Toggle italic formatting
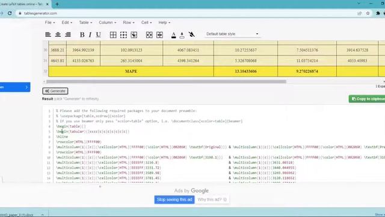385x217 pixels. (90, 35)
